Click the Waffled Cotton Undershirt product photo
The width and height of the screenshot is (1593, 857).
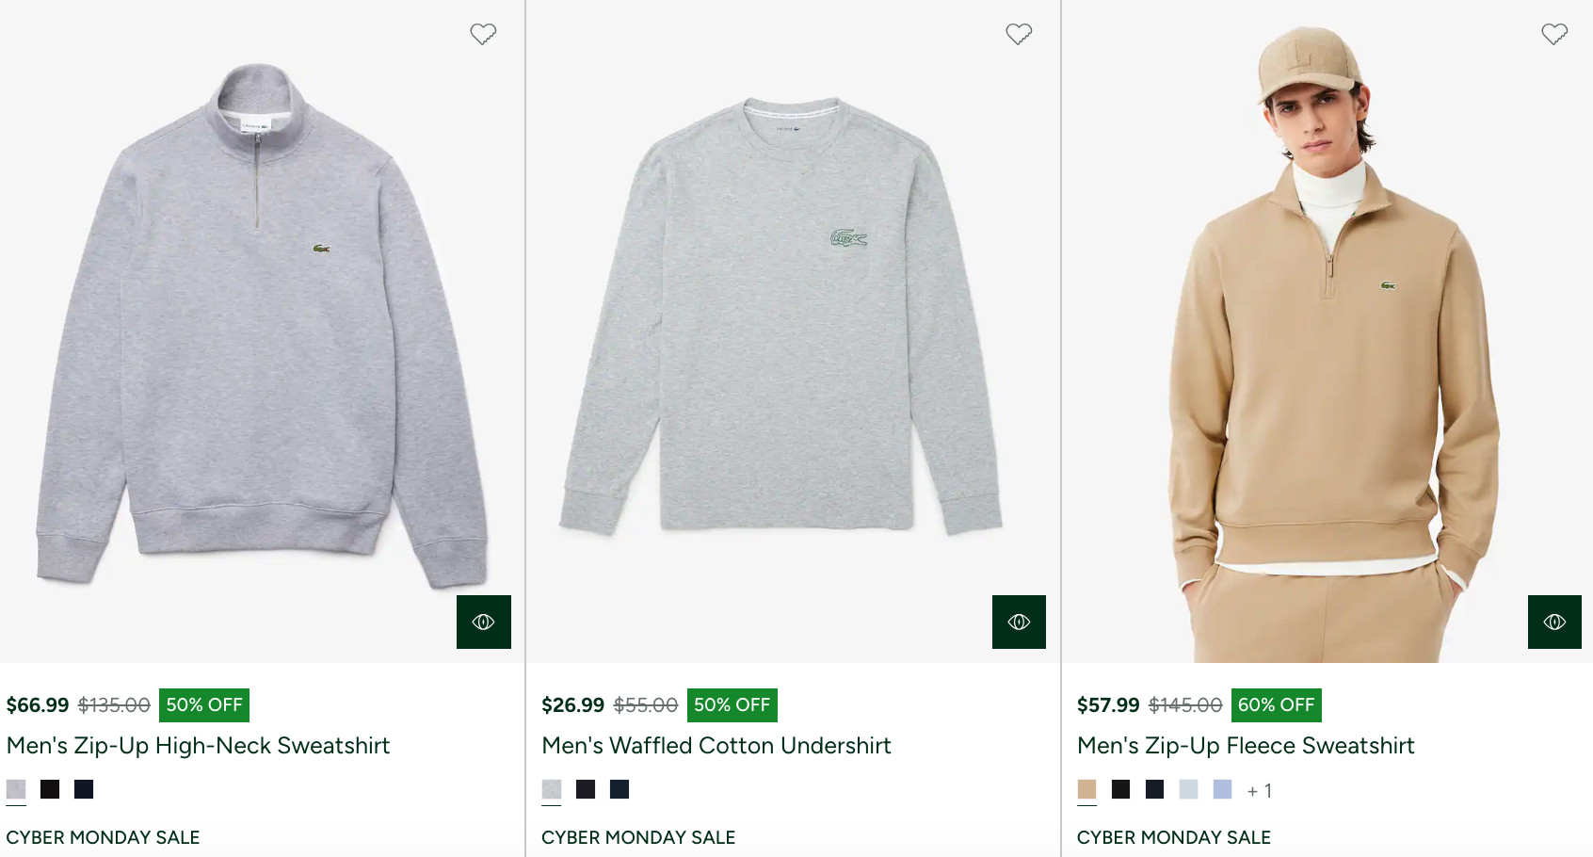pyautogui.click(x=781, y=320)
